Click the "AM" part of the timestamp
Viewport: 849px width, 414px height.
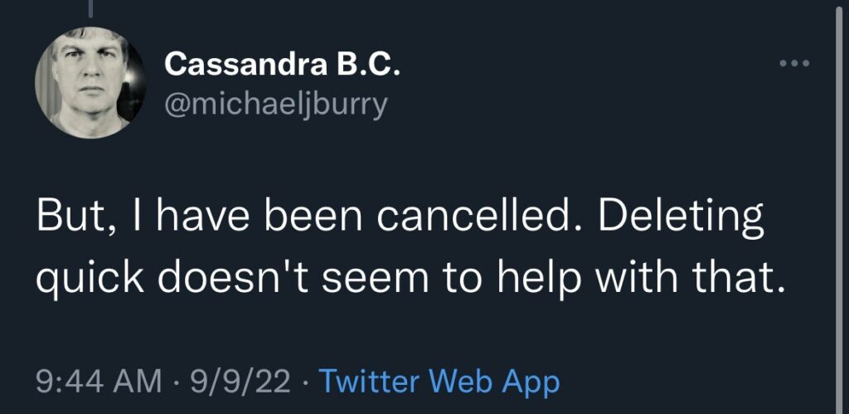click(x=136, y=382)
